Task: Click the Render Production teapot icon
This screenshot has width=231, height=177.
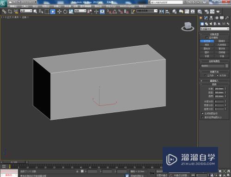Action: (x=218, y=12)
